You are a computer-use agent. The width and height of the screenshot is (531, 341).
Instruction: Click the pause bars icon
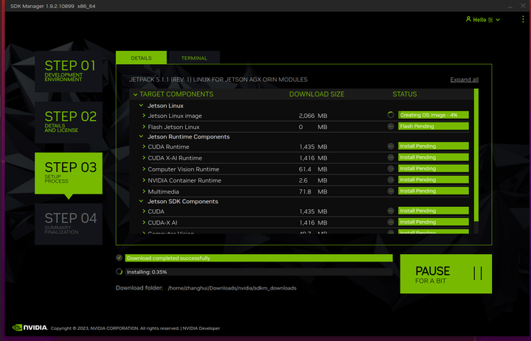[x=477, y=273]
